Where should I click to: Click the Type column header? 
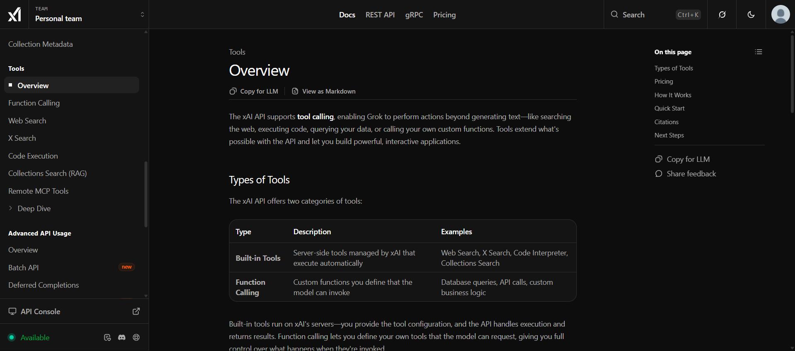click(x=243, y=232)
